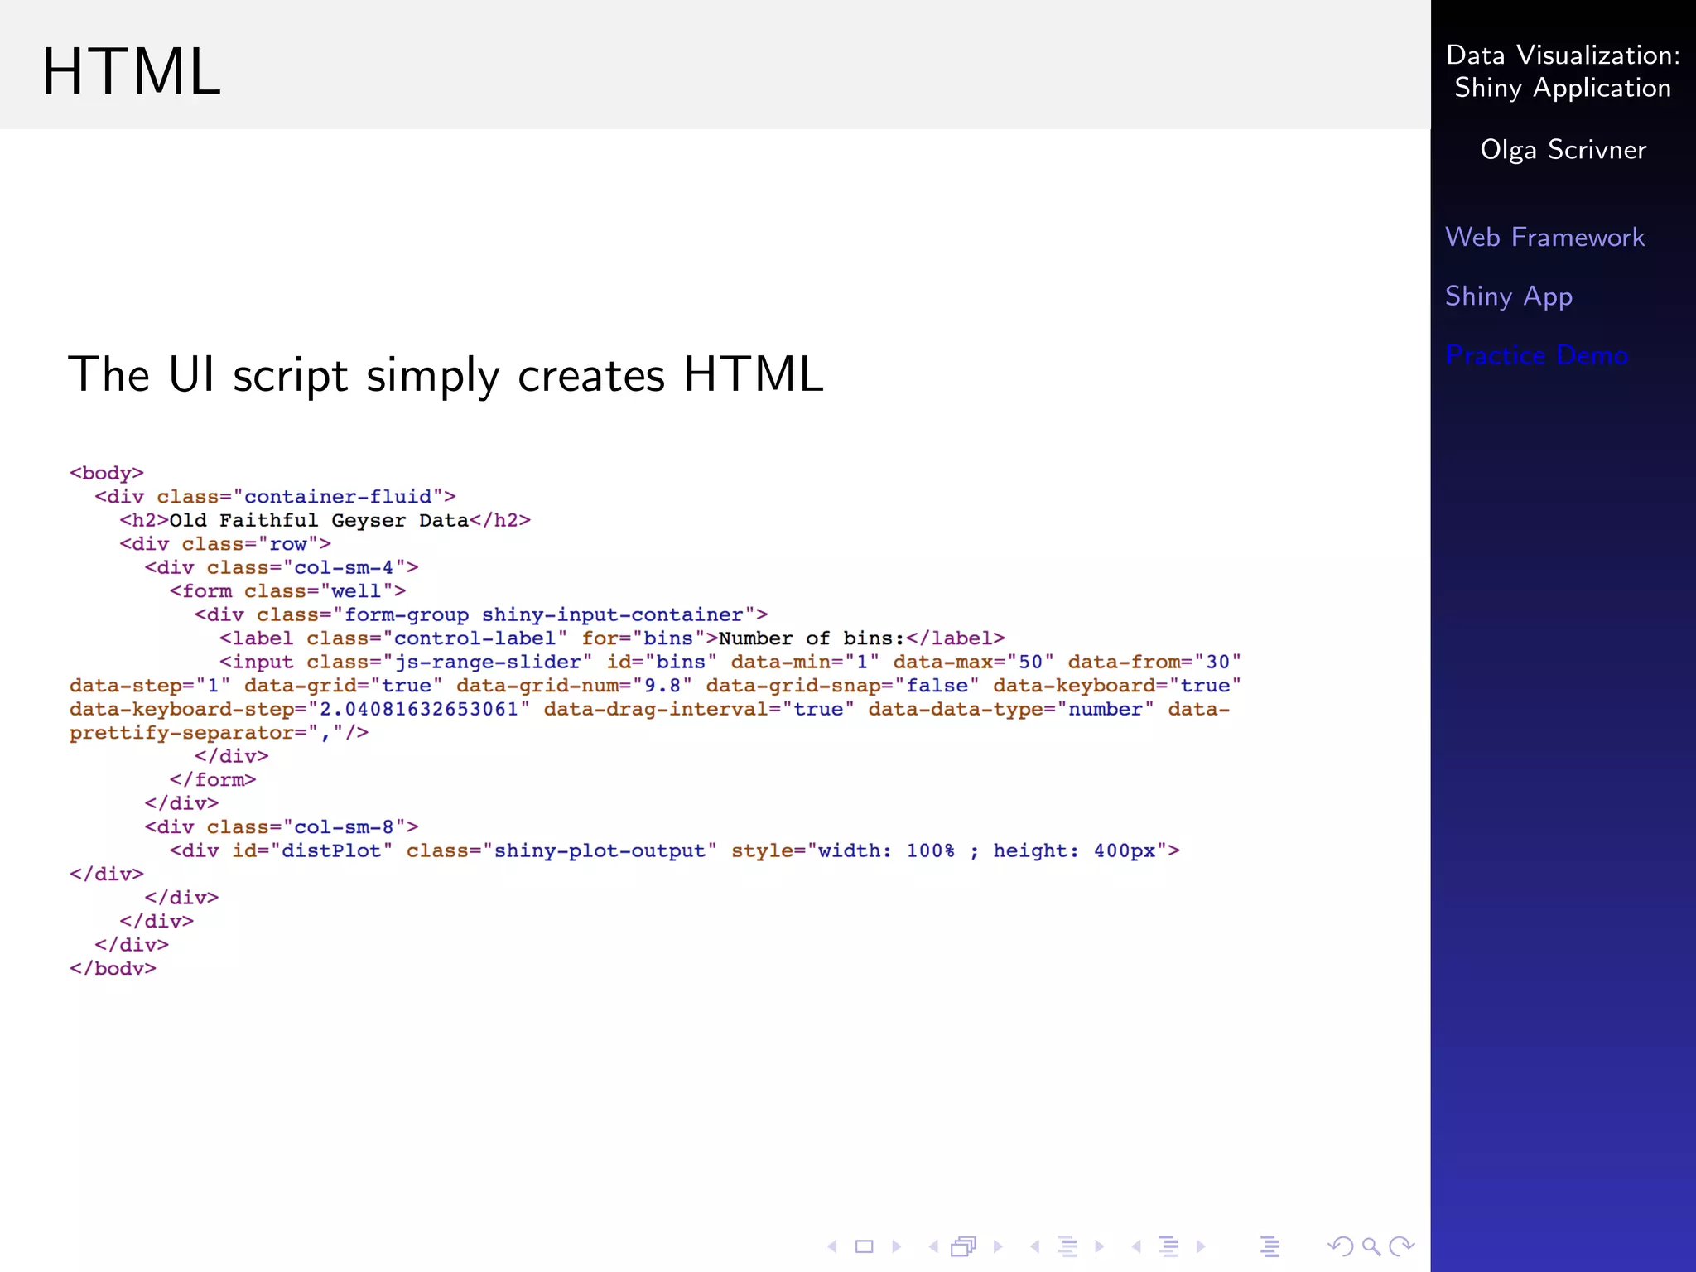This screenshot has height=1272, width=1696.
Task: Go to next frame arrow
Action: click(x=998, y=1246)
